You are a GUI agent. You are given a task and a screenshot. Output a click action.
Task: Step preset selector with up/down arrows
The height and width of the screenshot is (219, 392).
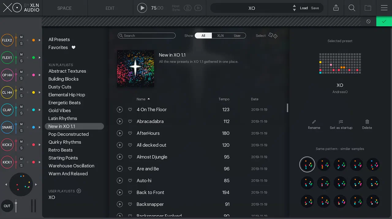tap(294, 8)
